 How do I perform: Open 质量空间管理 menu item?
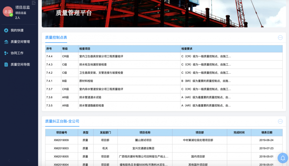[x=20, y=42]
